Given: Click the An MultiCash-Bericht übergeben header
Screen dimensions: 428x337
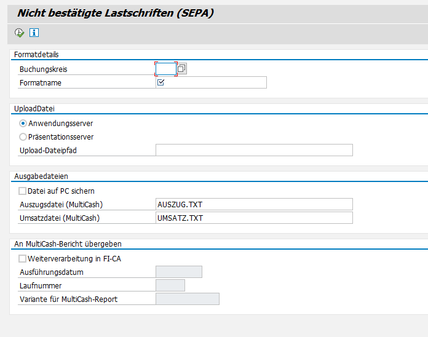Looking at the screenshot, I should pos(68,244).
